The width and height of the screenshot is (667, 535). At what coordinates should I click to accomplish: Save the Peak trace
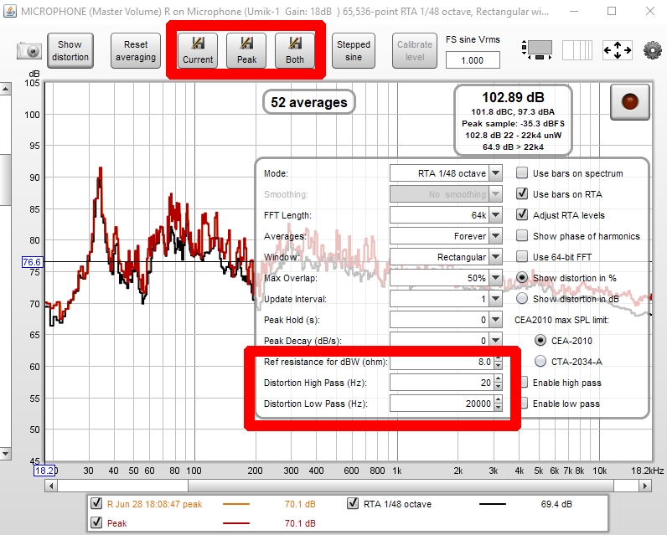[x=246, y=51]
